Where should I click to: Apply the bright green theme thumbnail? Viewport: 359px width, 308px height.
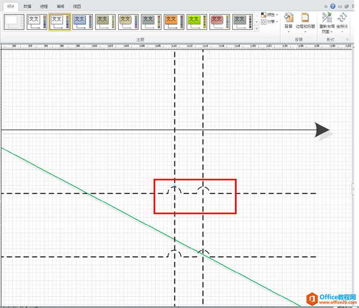tap(197, 22)
